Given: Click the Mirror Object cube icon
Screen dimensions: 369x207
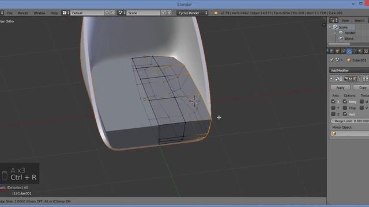Looking at the screenshot, I should (x=334, y=133).
